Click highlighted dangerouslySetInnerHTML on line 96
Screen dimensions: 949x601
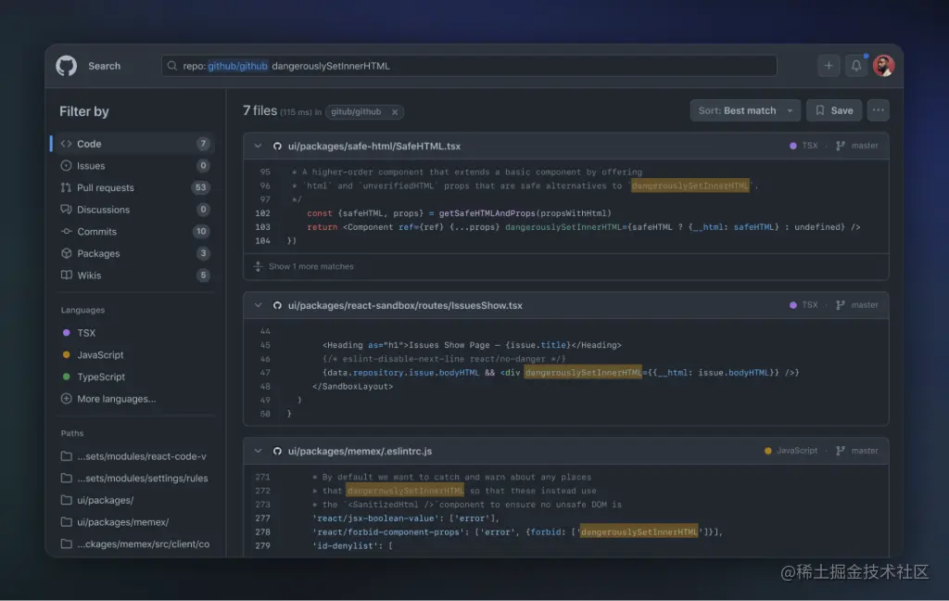pyautogui.click(x=690, y=186)
